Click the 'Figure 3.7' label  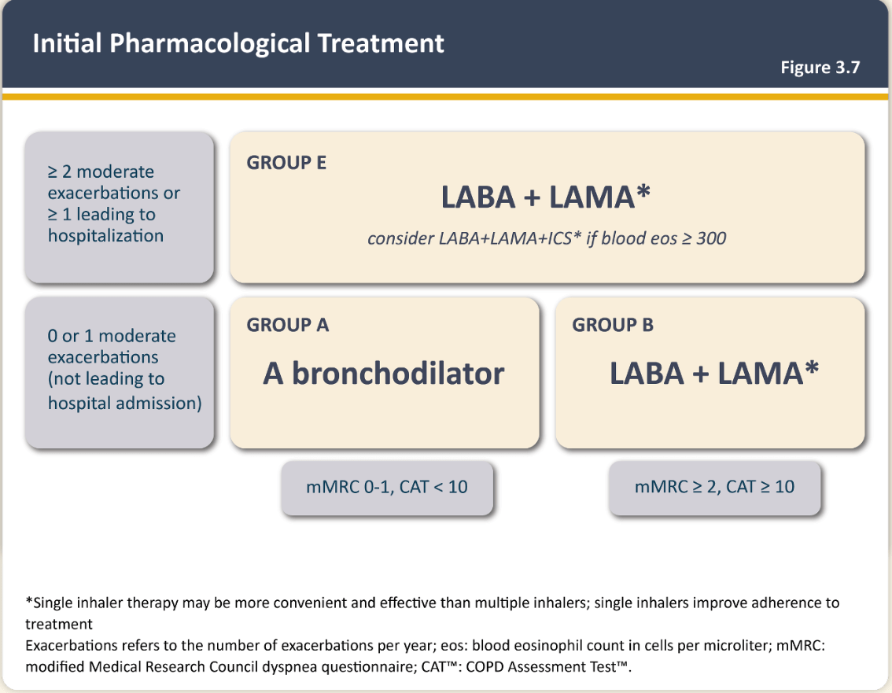820,68
